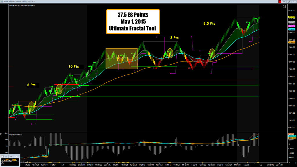Click the small panel icon beside NTDeltaCrossES
The height and width of the screenshot is (167, 297).
coord(1,134)
